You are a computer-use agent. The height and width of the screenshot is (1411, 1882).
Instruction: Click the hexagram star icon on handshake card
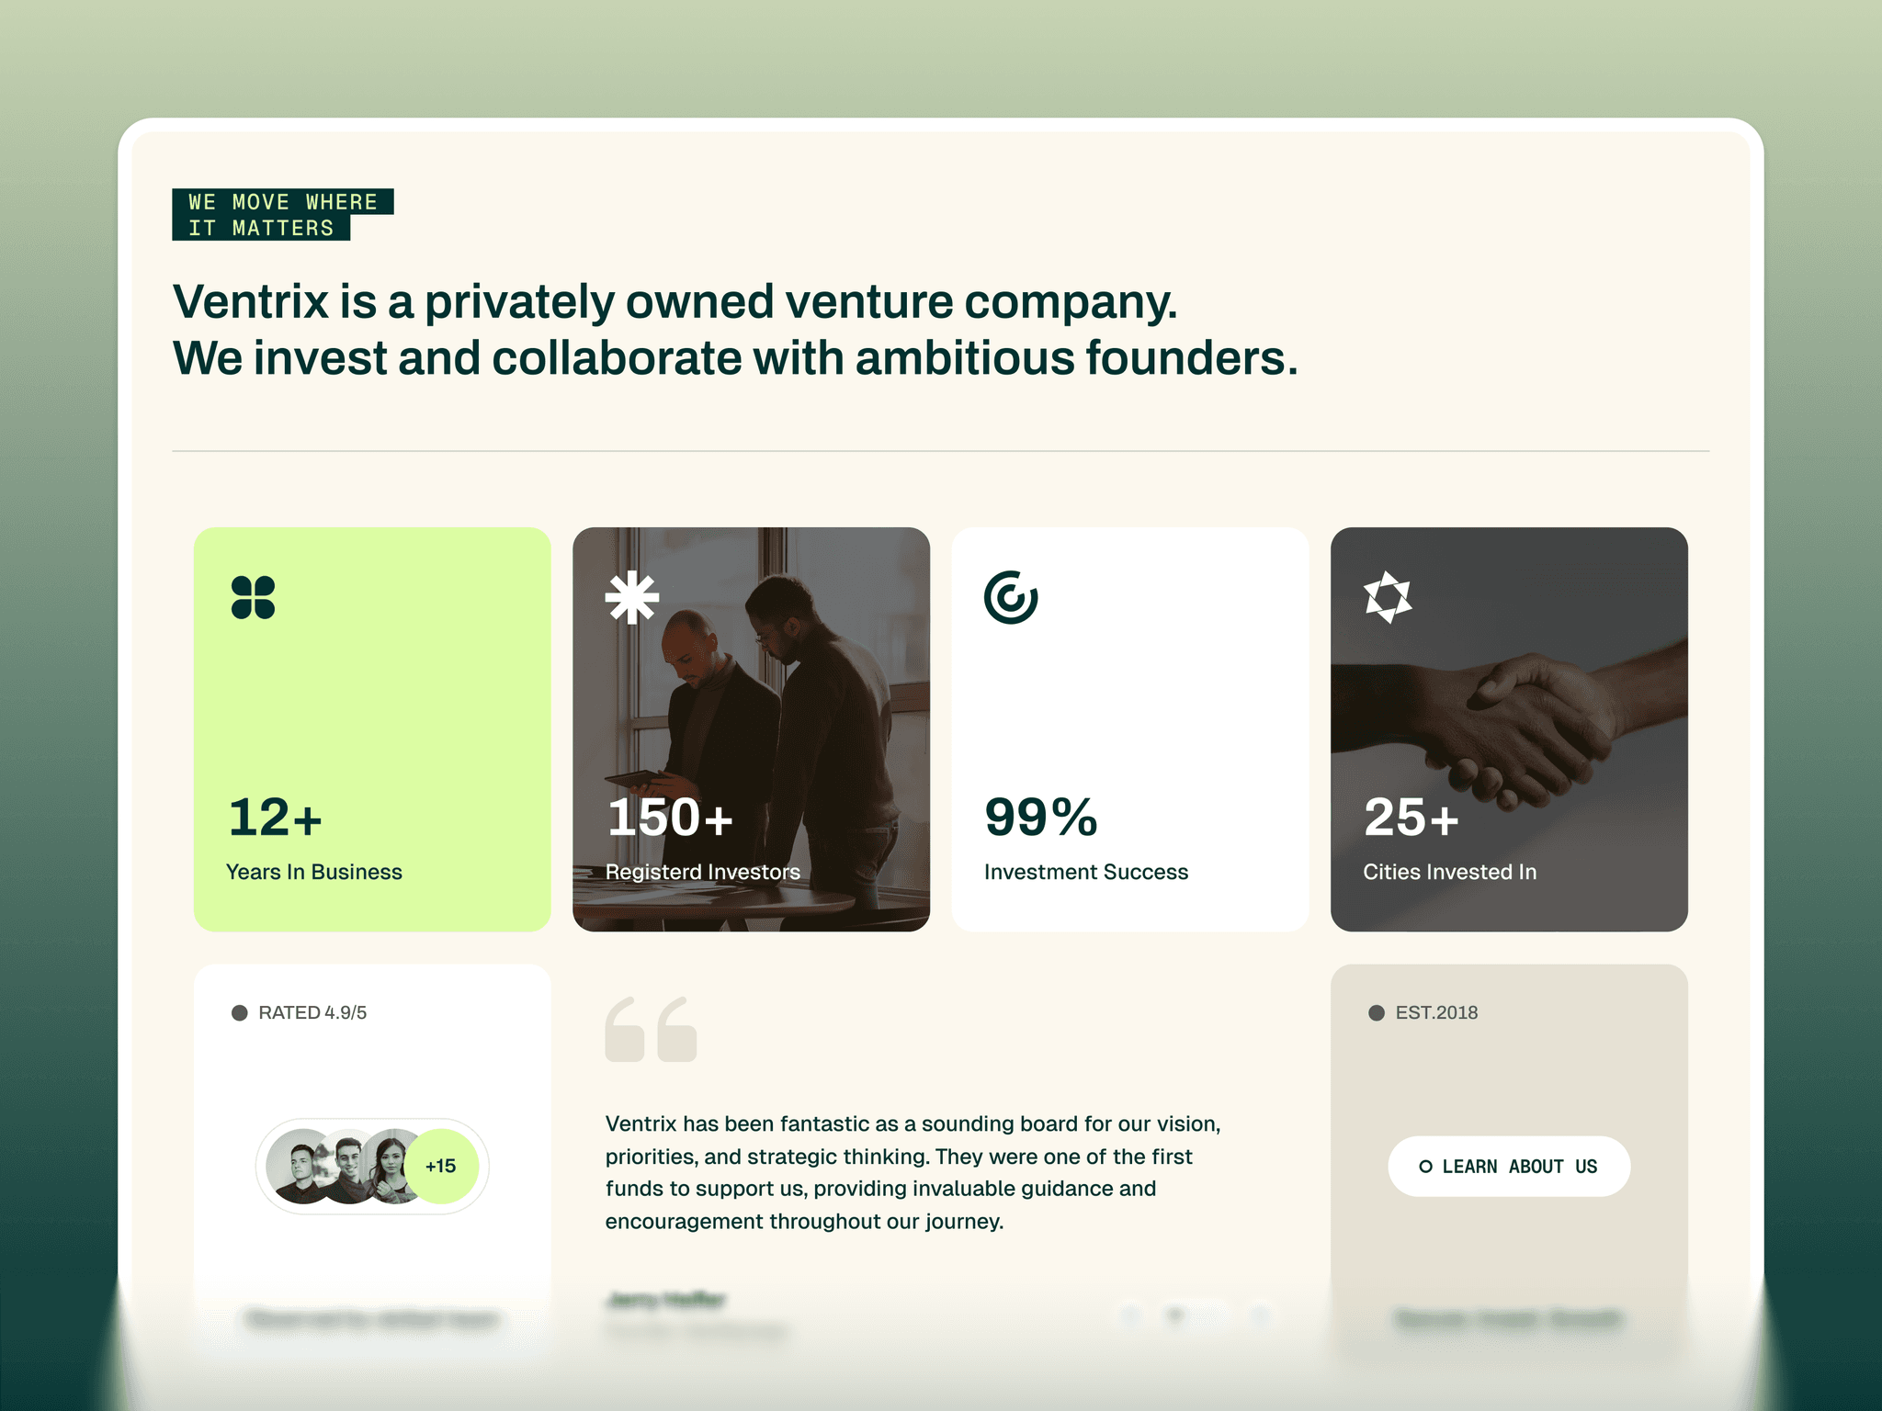(1388, 597)
